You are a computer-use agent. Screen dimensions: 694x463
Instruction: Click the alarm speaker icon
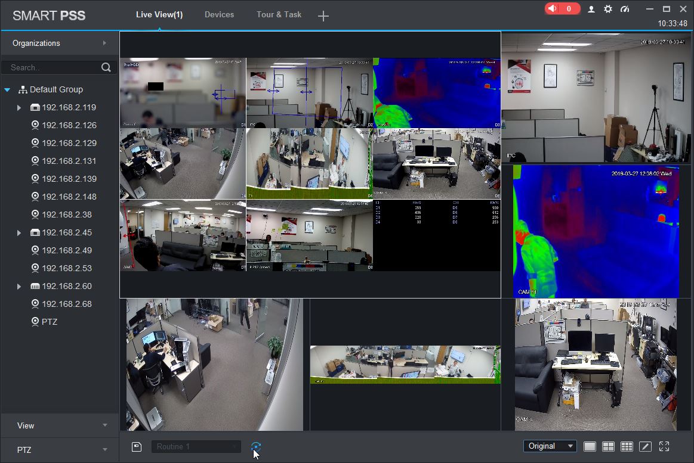pyautogui.click(x=553, y=8)
